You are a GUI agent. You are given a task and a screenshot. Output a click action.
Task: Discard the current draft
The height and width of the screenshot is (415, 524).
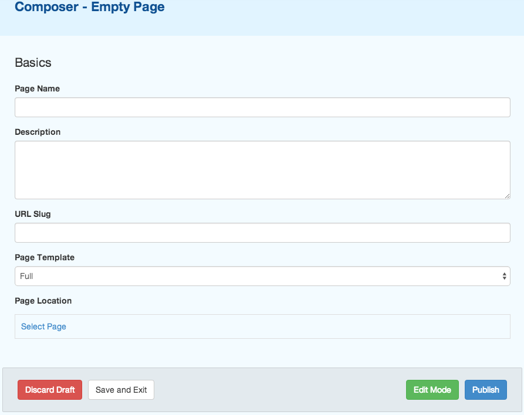(x=50, y=390)
